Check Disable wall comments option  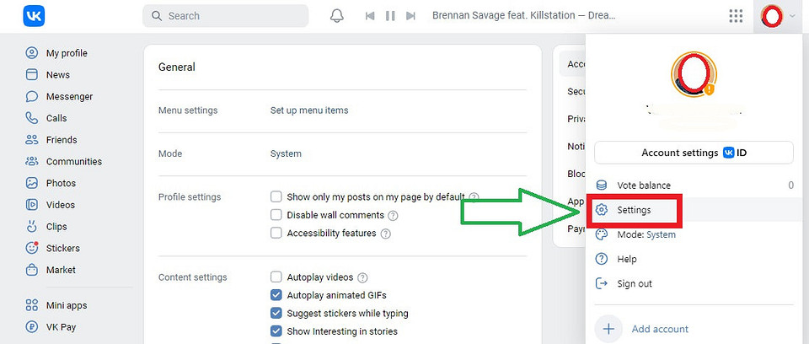pyautogui.click(x=276, y=215)
